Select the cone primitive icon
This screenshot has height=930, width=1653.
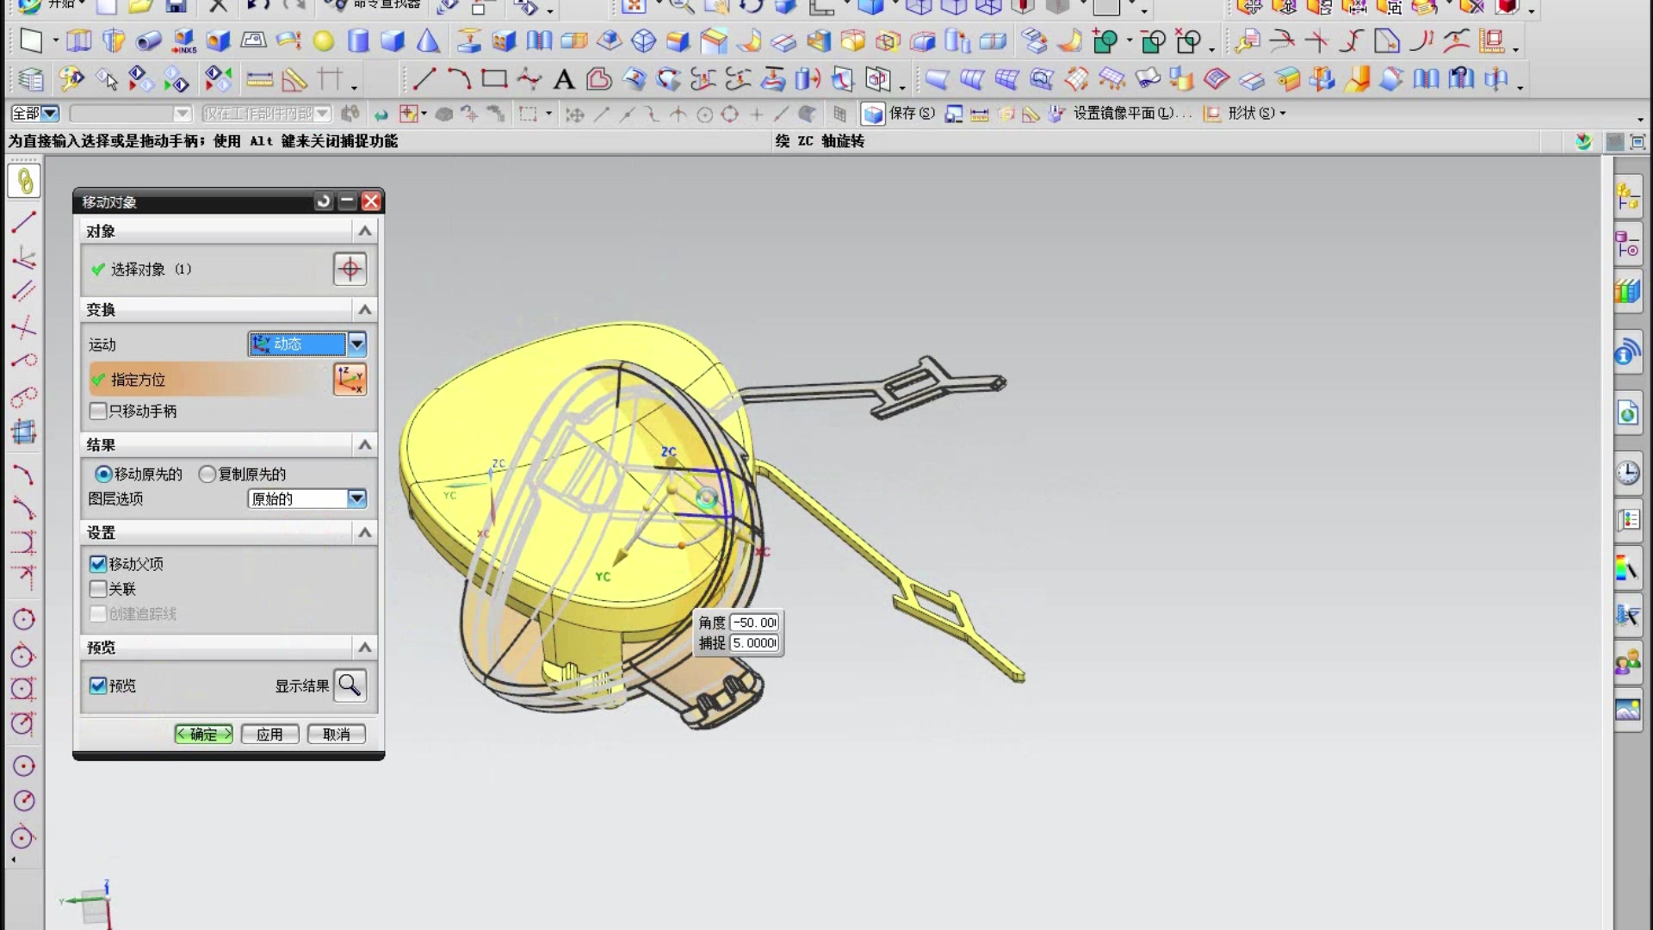[x=428, y=41]
